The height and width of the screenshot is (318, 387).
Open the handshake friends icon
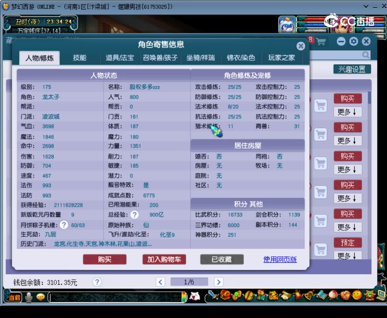coord(345,295)
